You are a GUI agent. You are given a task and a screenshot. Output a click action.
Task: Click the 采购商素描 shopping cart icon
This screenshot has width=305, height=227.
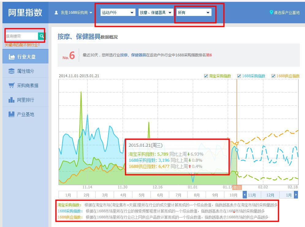(x=11, y=85)
